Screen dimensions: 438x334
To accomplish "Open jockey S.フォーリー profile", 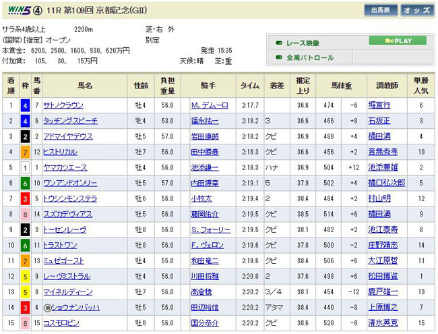I will [210, 230].
